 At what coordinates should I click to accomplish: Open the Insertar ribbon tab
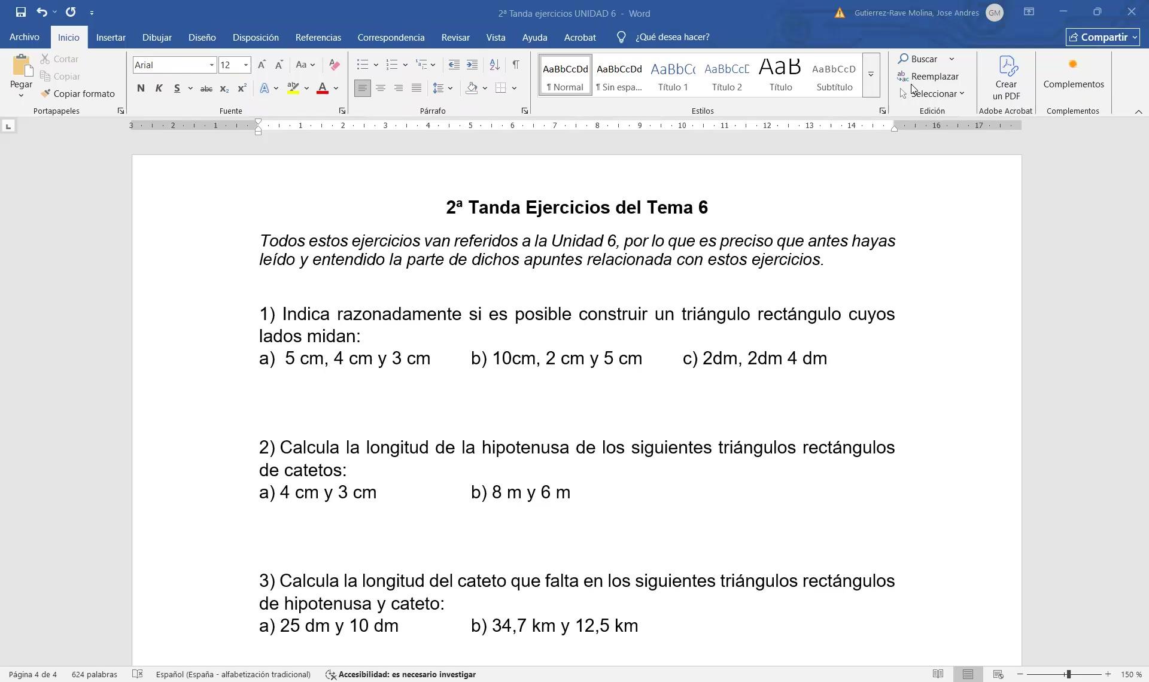(x=111, y=37)
